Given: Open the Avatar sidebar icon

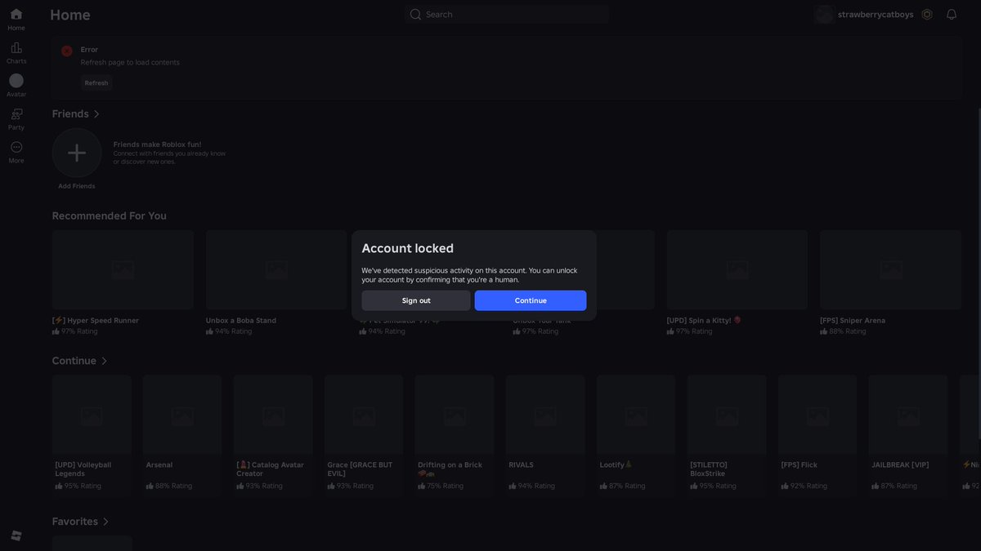Looking at the screenshot, I should click(x=16, y=81).
